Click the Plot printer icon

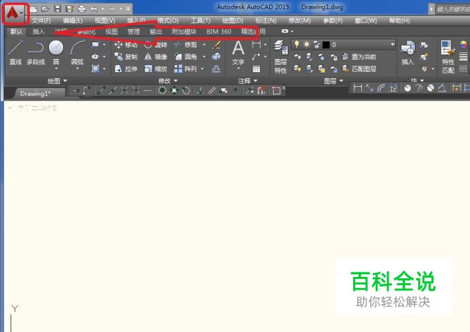[82, 9]
